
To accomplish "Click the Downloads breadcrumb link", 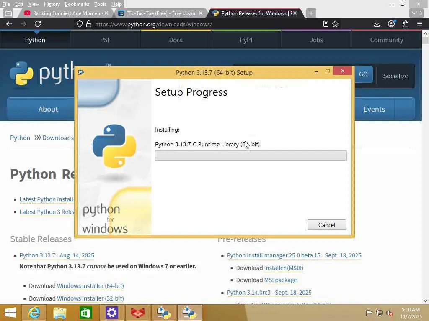I will tap(58, 138).
